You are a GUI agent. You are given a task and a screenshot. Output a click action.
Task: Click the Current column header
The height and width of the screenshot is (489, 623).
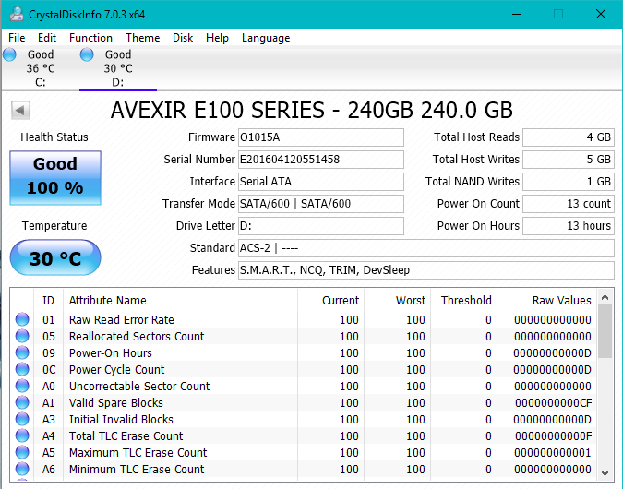(x=330, y=300)
